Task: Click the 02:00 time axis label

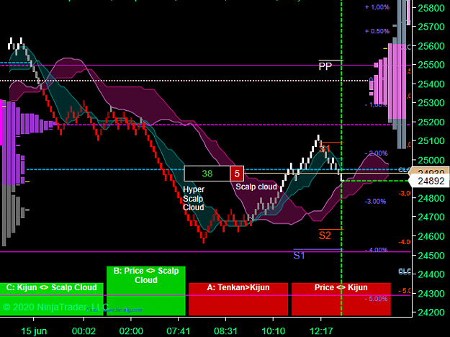Action: point(131,331)
